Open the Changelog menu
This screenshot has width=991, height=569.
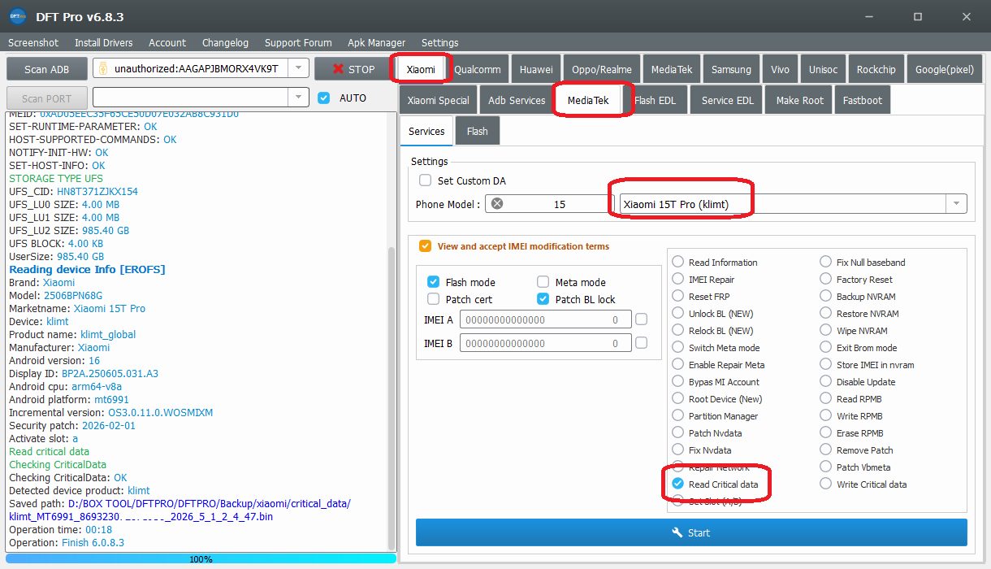click(x=225, y=42)
